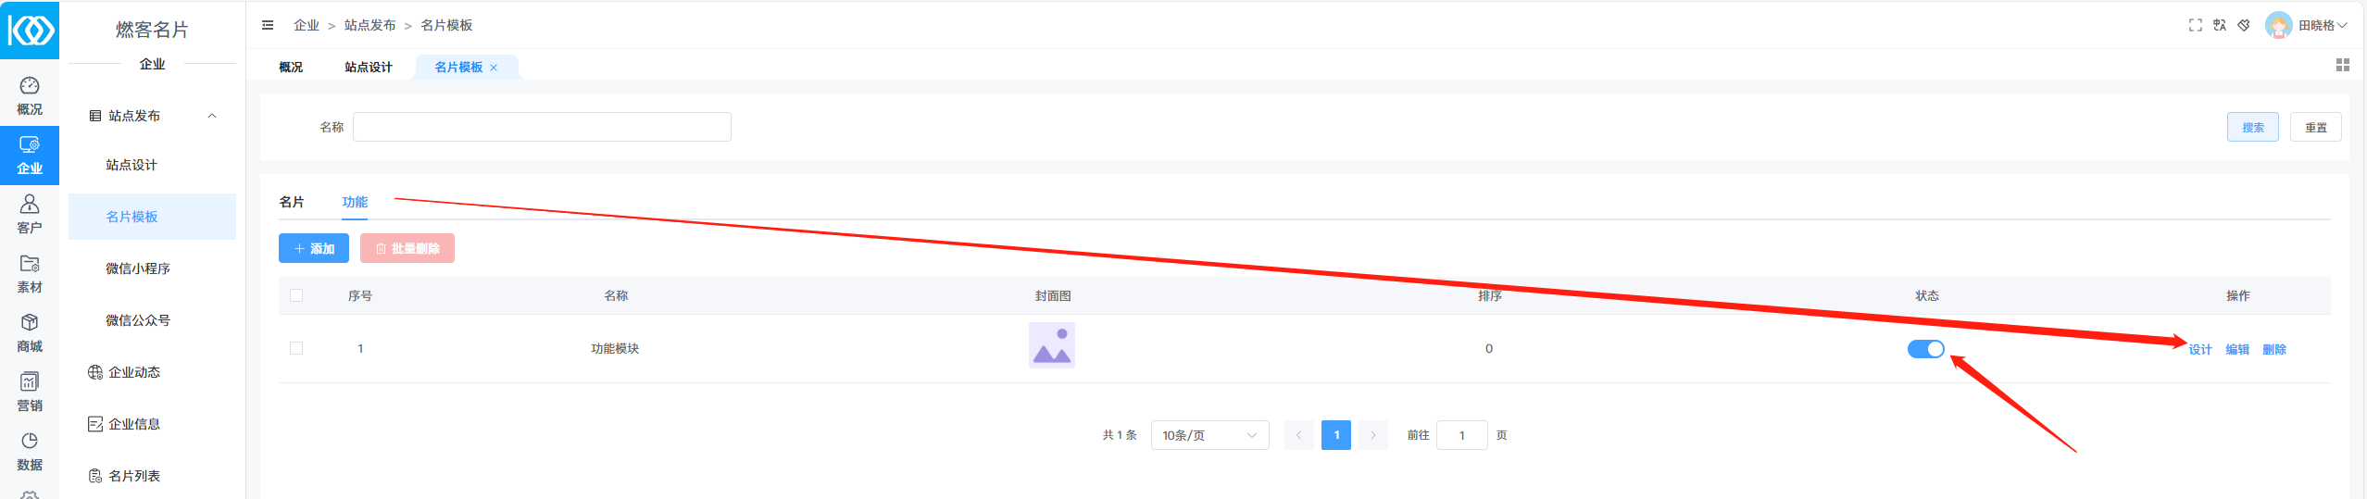
Task: Toggle the 功能模块 status switch
Action: [1925, 349]
